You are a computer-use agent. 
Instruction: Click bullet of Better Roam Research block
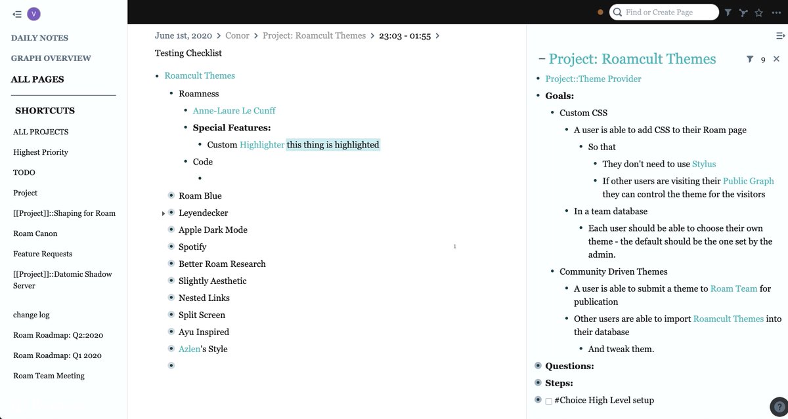pos(171,264)
